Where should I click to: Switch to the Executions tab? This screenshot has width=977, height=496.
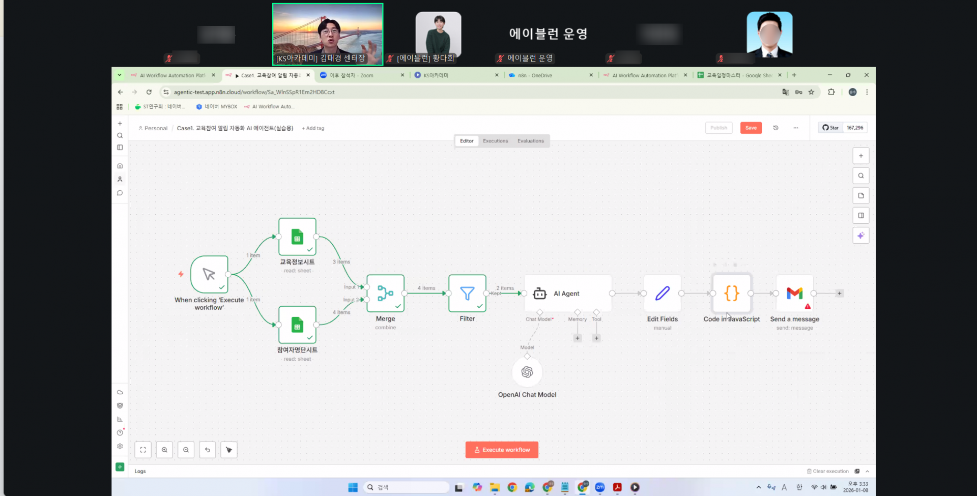click(x=495, y=140)
